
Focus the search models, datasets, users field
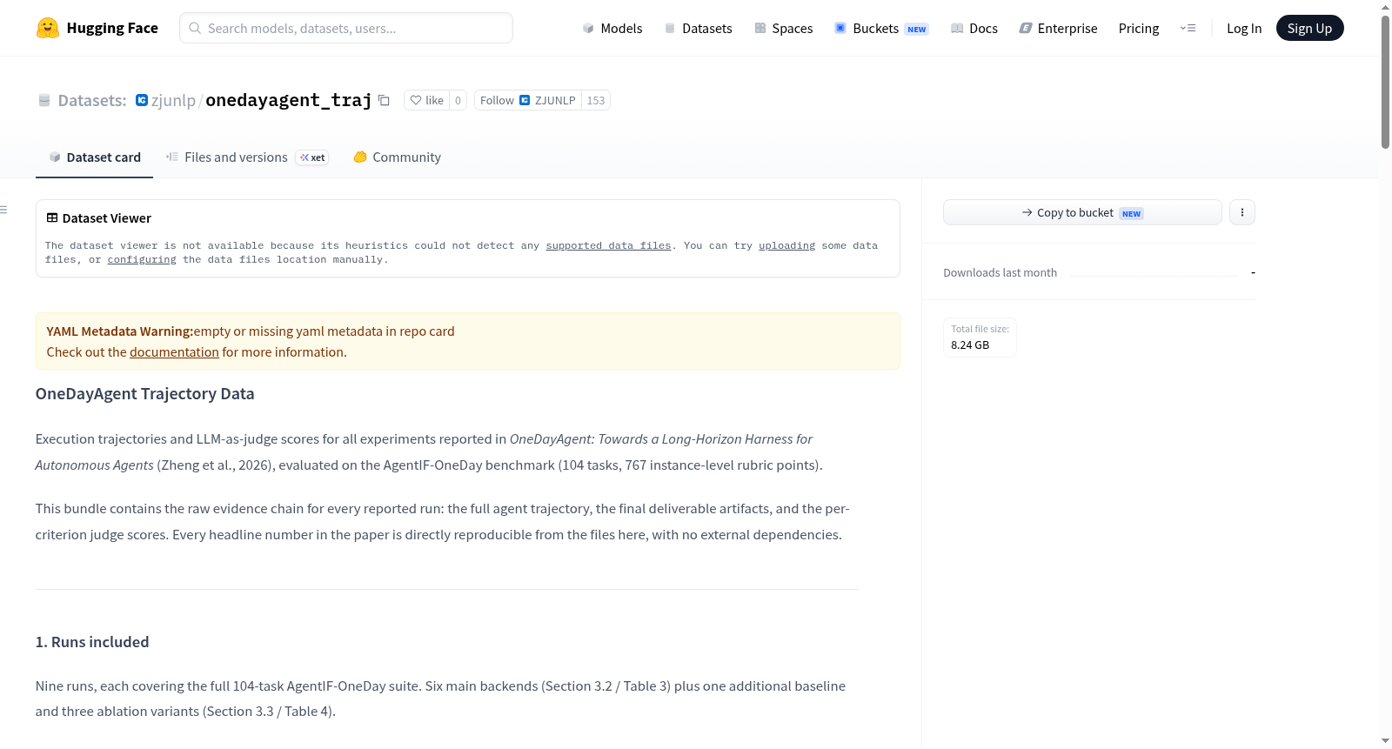346,28
